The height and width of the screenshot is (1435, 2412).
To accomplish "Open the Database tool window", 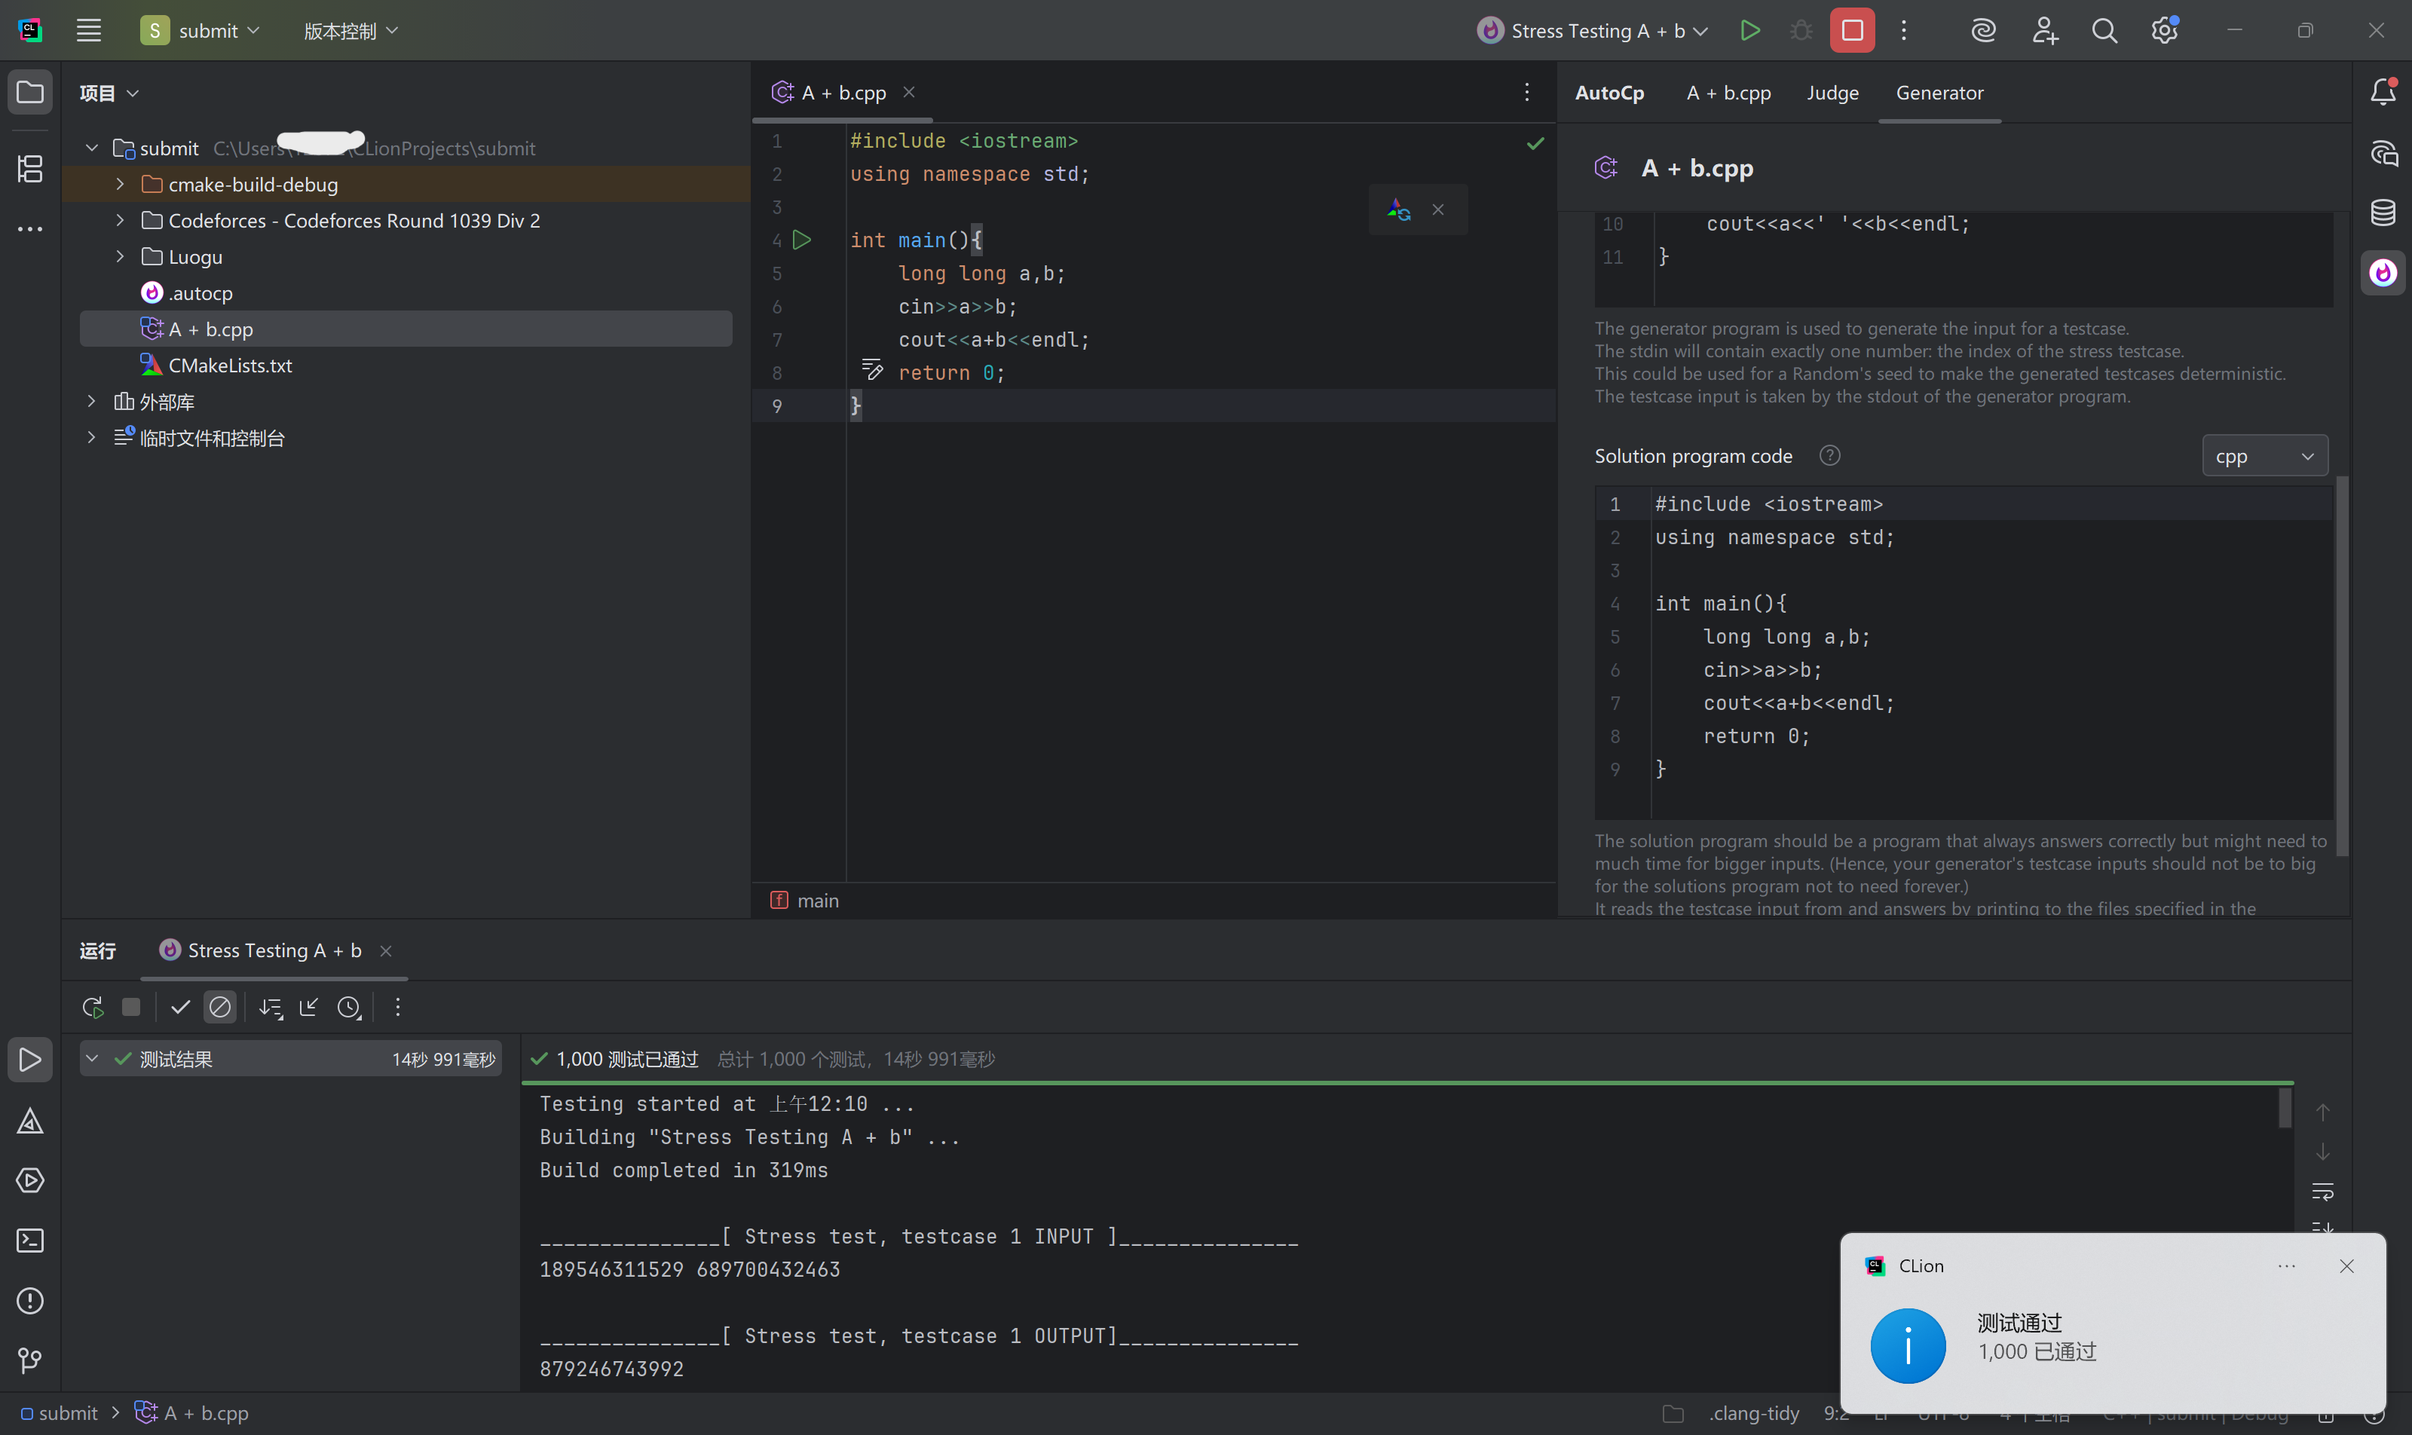I will (x=2382, y=213).
